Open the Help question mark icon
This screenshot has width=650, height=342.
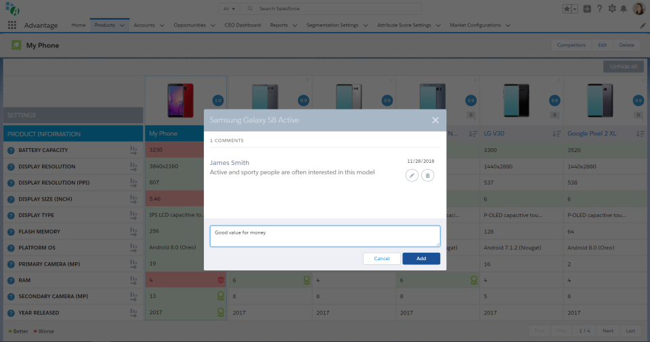click(x=599, y=9)
